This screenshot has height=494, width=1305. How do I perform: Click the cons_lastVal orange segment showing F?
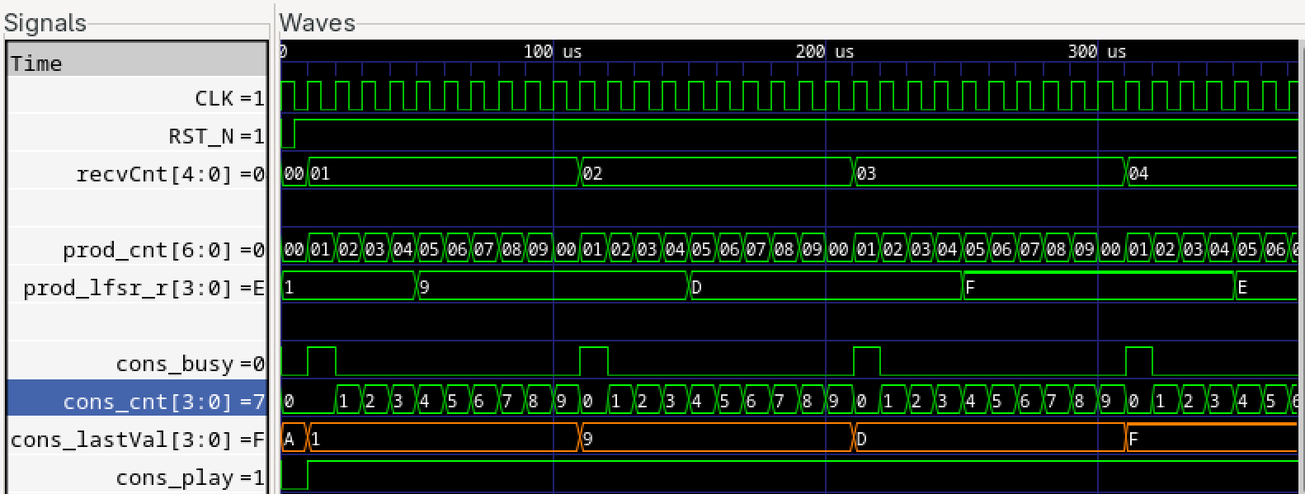point(1211,439)
